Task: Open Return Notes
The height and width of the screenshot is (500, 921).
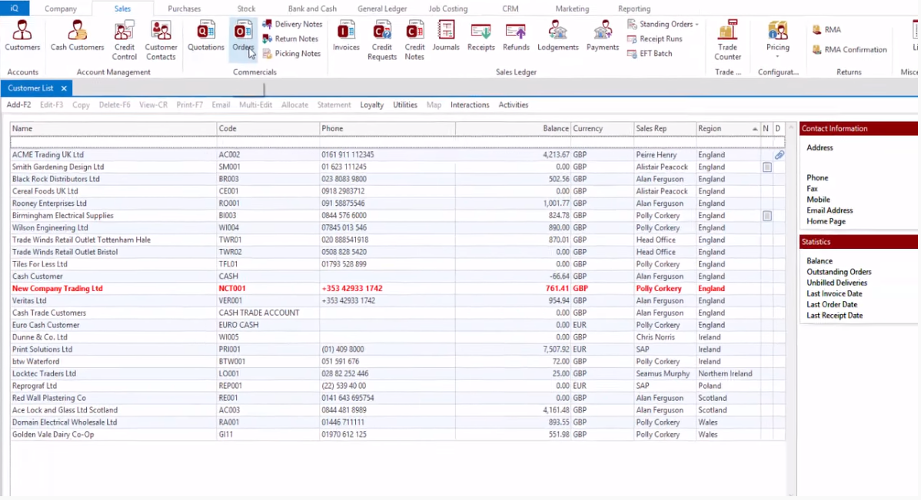Action: coord(290,38)
